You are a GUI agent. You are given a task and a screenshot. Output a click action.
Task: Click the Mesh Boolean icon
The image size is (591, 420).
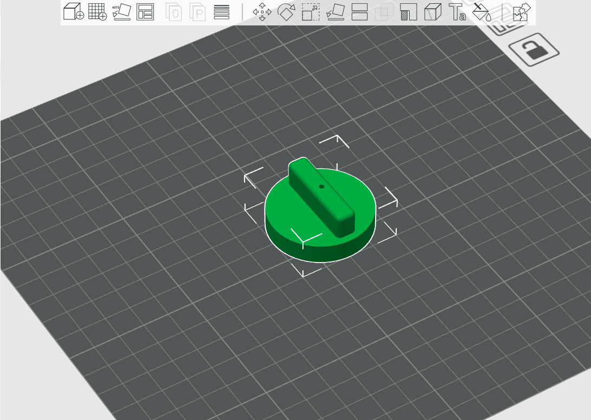tap(384, 12)
